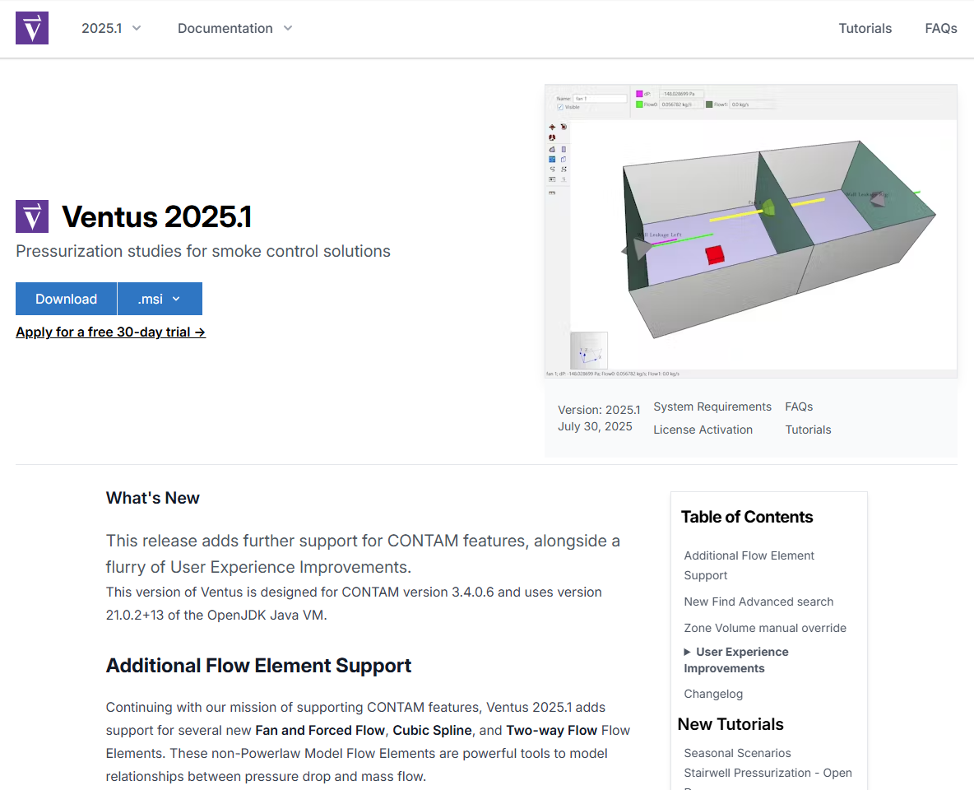Screen dimensions: 974x790
Task: Open 'Zone Volume manual override' contents entry
Action: pyautogui.click(x=765, y=628)
